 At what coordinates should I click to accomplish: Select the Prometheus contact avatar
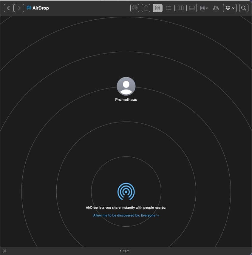pos(126,86)
